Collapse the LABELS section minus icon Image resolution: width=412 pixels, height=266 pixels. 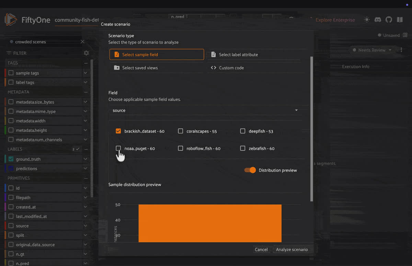86,149
